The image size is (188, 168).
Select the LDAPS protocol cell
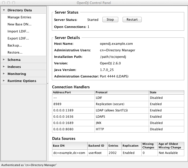pyautogui.click(x=122, y=117)
